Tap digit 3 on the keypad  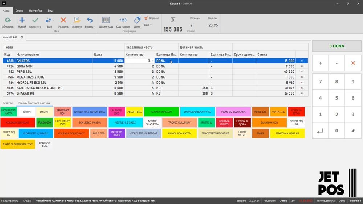pyautogui.click(x=353, y=115)
